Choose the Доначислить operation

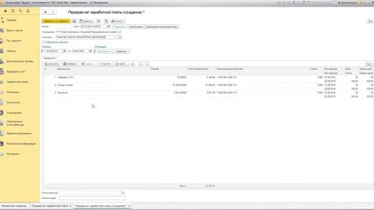(104, 51)
